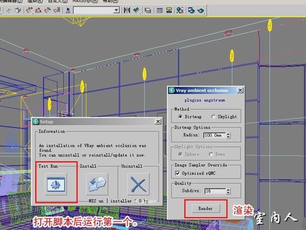
Task: Select the Dirtmap method radio button
Action: point(180,117)
